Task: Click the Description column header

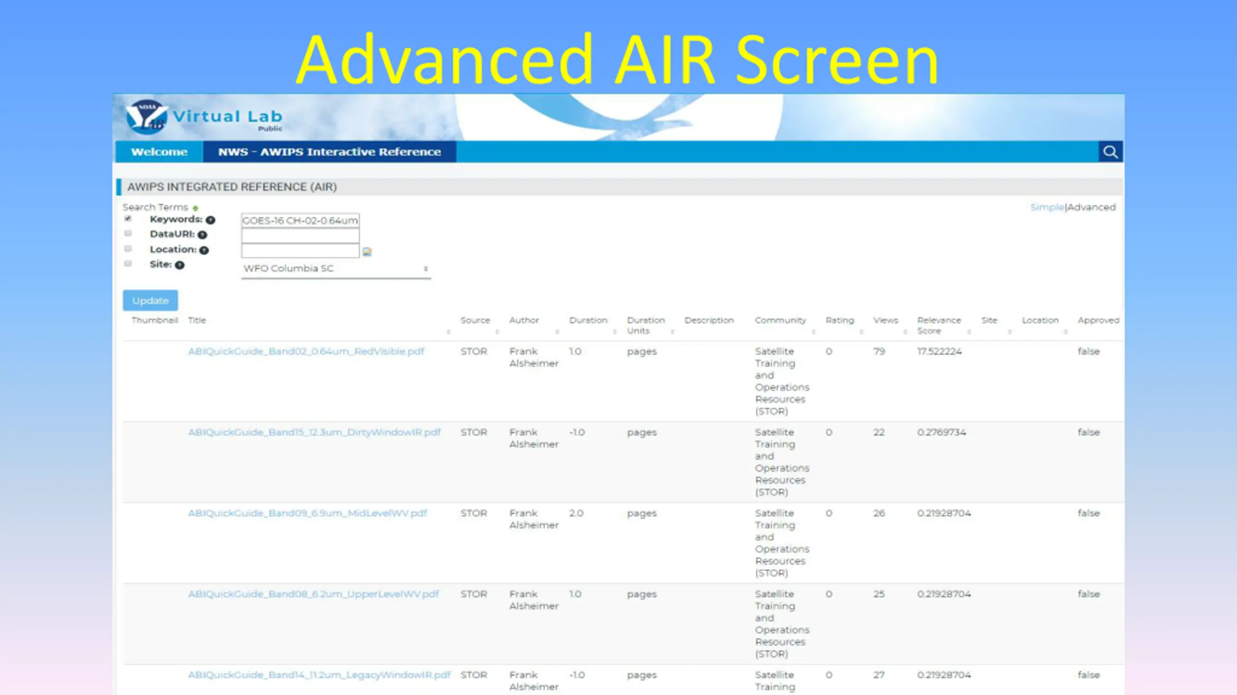Action: [x=709, y=320]
